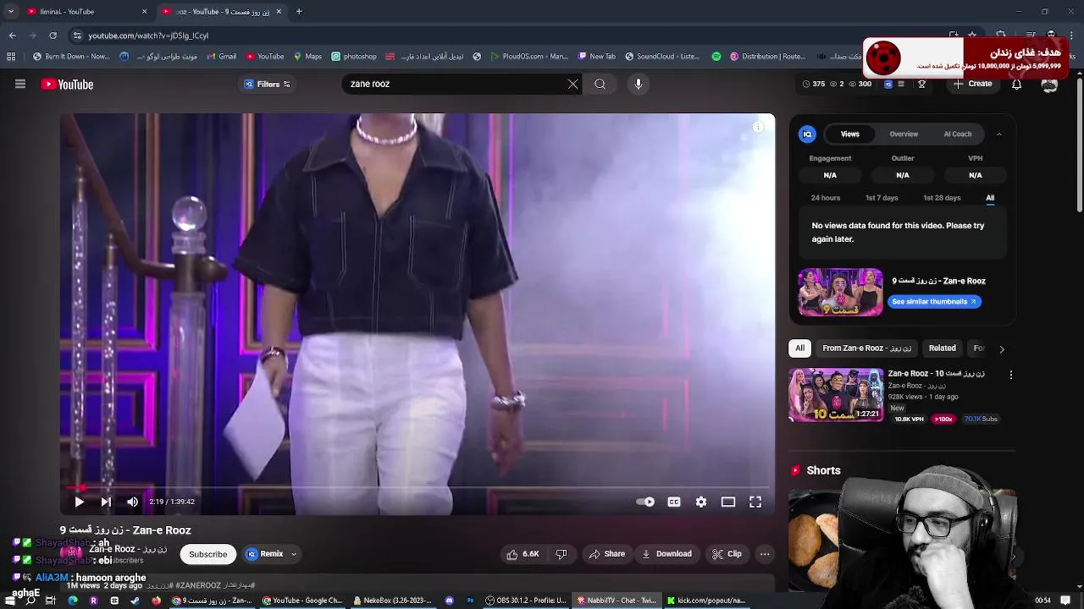The height and width of the screenshot is (609, 1084).
Task: Select the All views range
Action: click(x=990, y=198)
